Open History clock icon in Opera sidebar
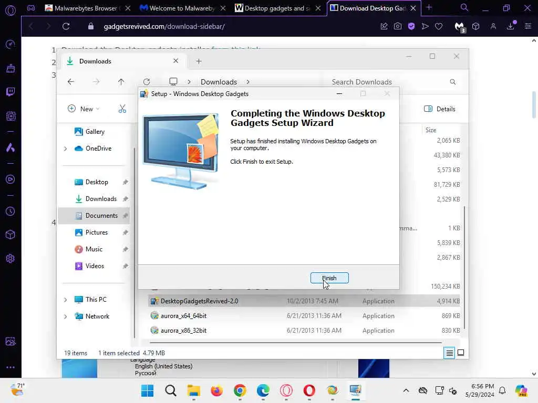This screenshot has width=538, height=403. (11, 211)
